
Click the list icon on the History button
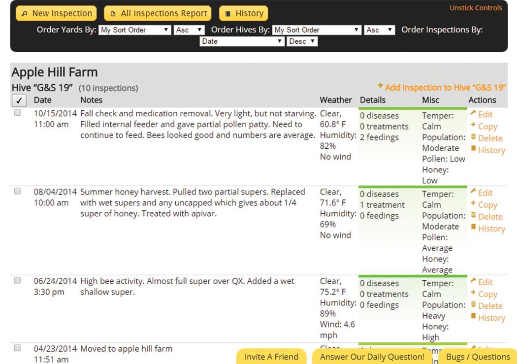pyautogui.click(x=227, y=14)
